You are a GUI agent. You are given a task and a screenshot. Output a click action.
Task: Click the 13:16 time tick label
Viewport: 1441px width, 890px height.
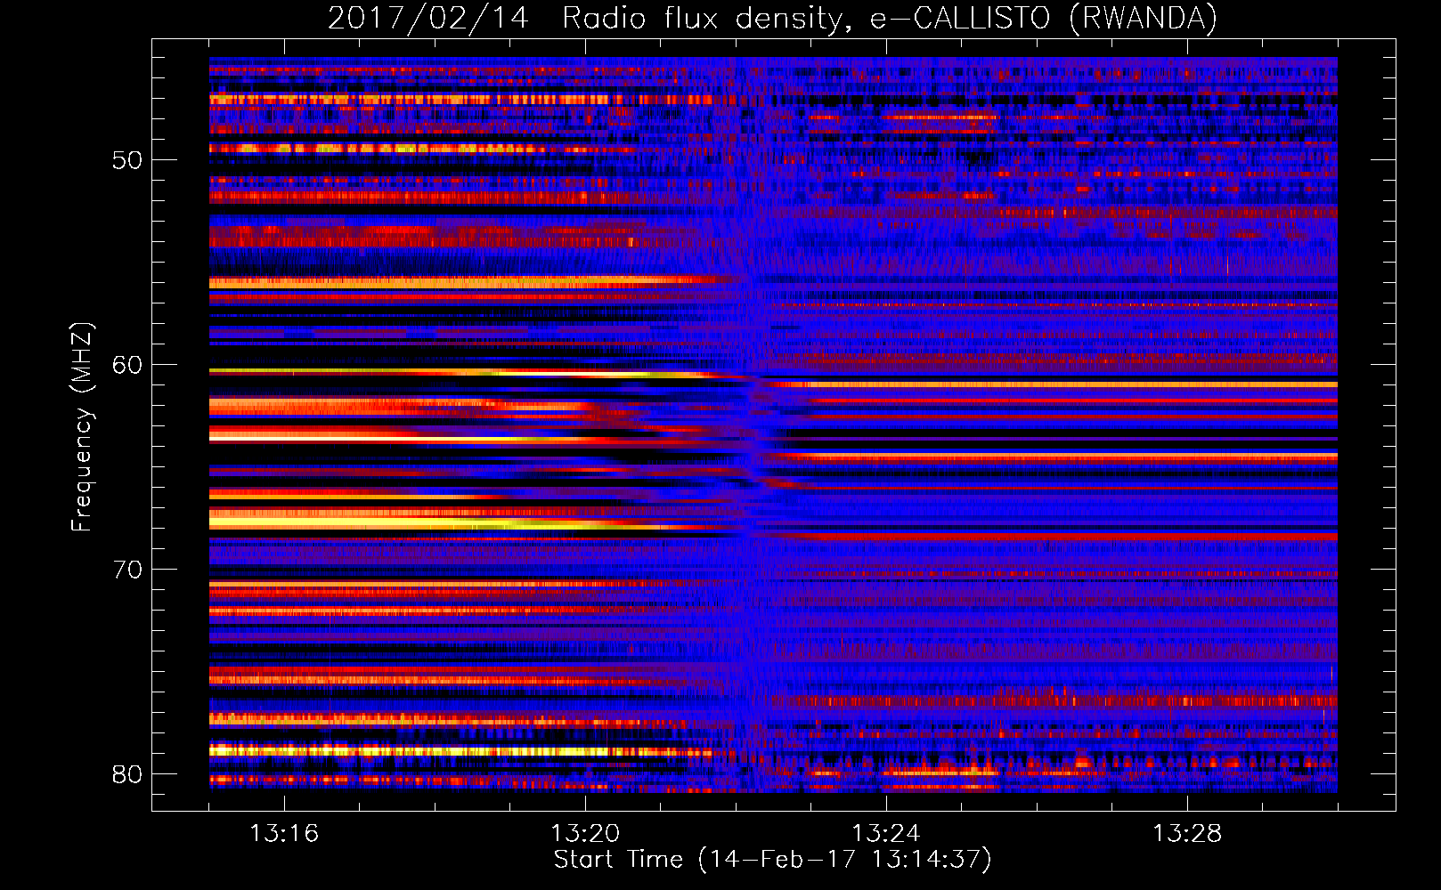[x=284, y=834]
